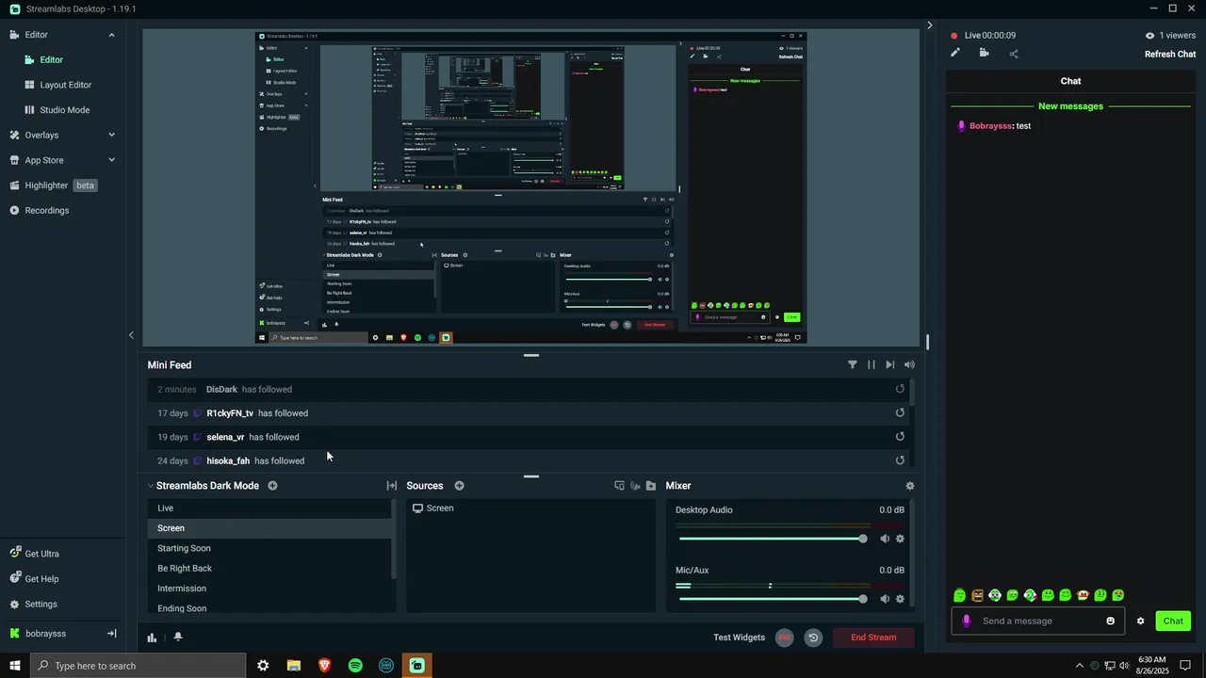
Task: Adjust the Mic/Aux volume slider
Action: 773,599
